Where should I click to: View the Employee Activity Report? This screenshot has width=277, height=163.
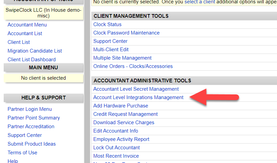[121, 139]
